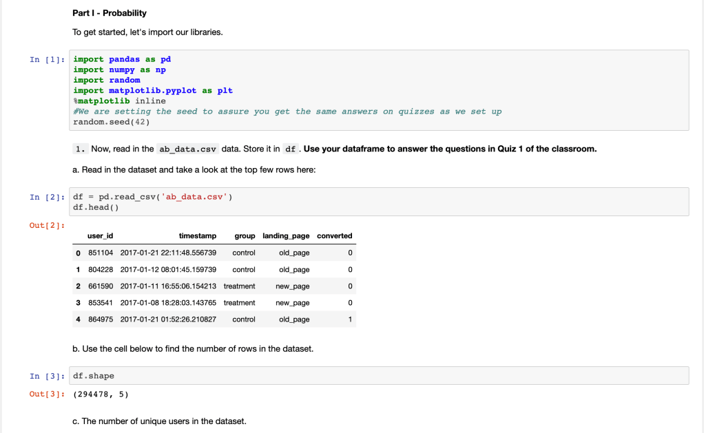Select the In [3] cell prompt

(47, 377)
